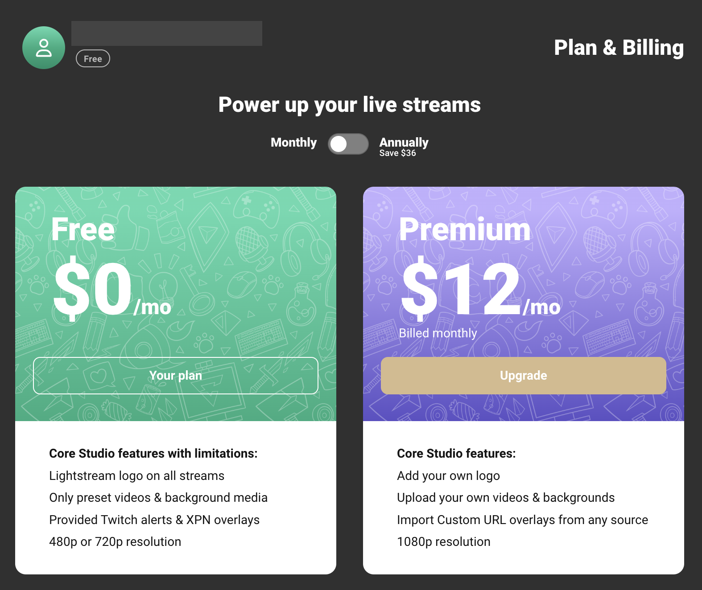This screenshot has height=590, width=702.
Task: Click Lightstream logo on all streams line
Action: coord(137,476)
